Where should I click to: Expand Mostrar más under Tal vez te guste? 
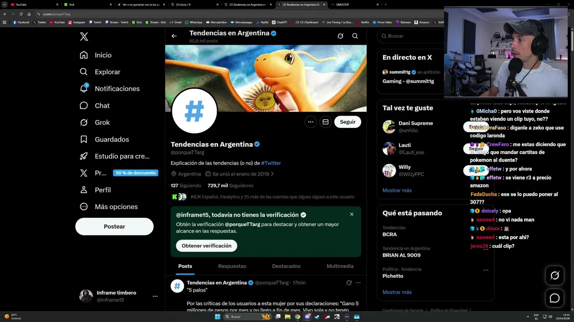coord(397,191)
